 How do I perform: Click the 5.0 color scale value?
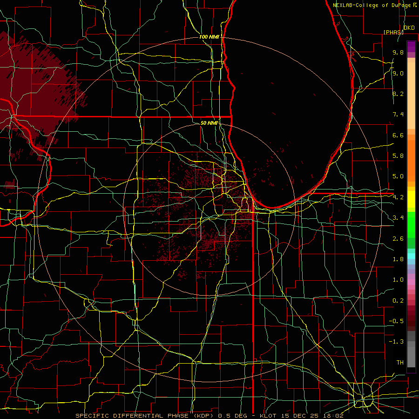[x=398, y=176]
